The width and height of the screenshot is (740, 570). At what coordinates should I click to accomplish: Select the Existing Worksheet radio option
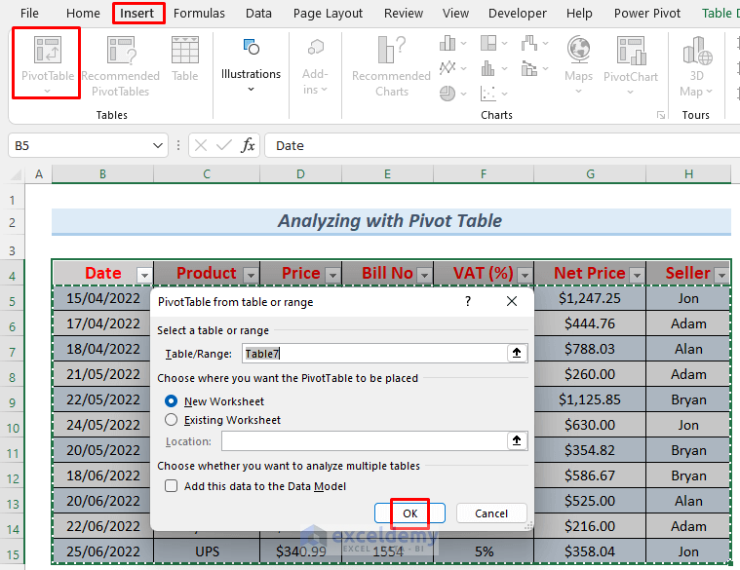tap(172, 420)
